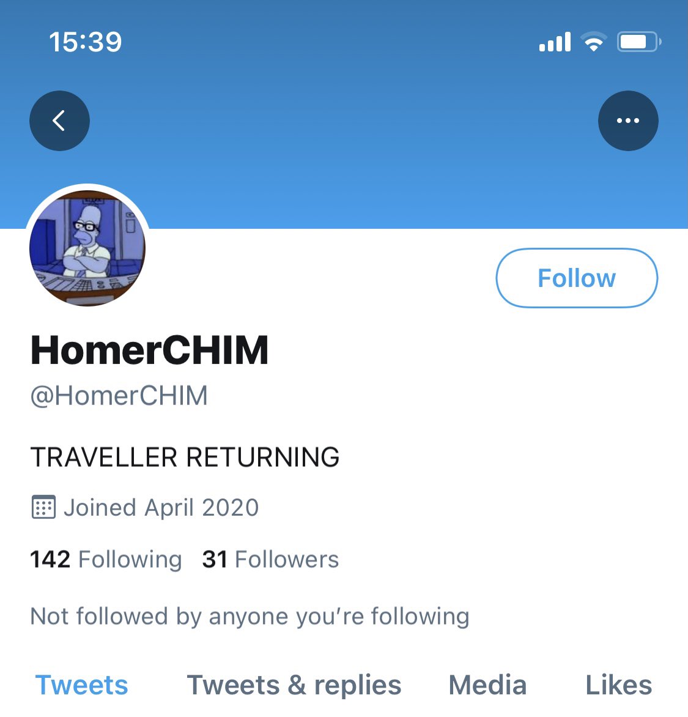The height and width of the screenshot is (717, 688).
Task: Tap 'Not followed by anyone you're following'
Action: click(250, 617)
